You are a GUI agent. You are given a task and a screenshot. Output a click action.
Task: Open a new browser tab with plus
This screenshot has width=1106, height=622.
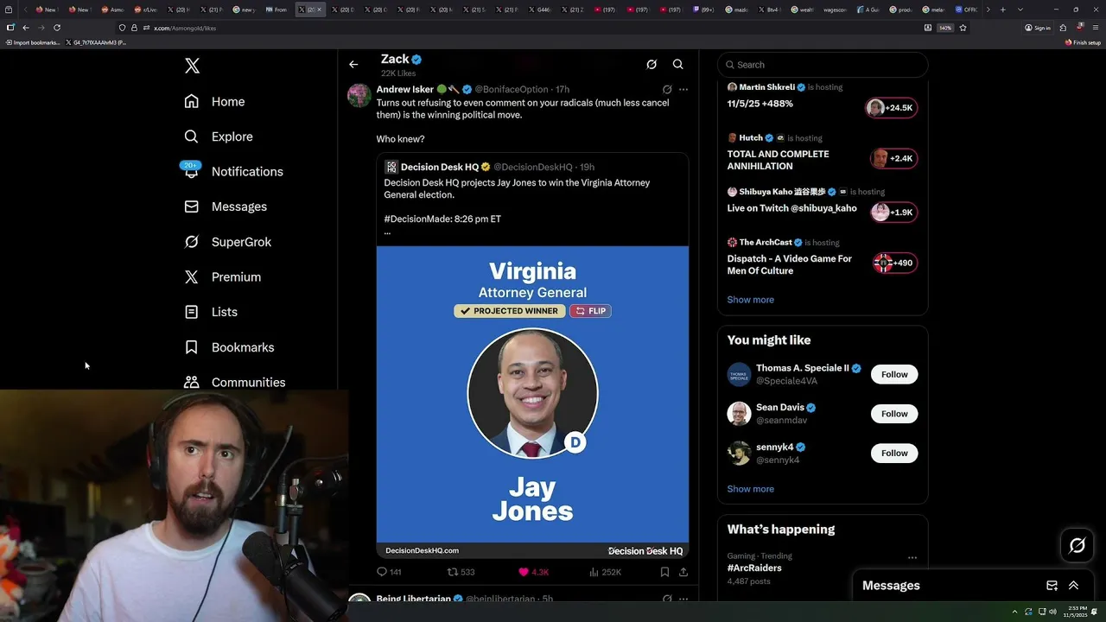pos(1002,10)
